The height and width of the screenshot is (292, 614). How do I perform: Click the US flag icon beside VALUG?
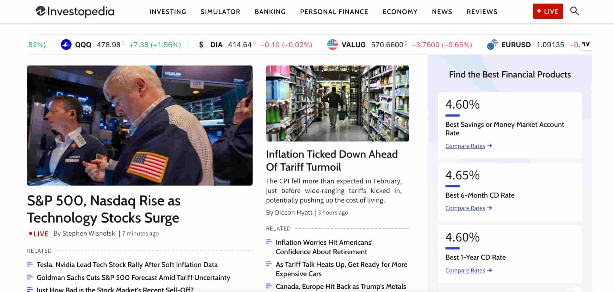[x=333, y=44]
